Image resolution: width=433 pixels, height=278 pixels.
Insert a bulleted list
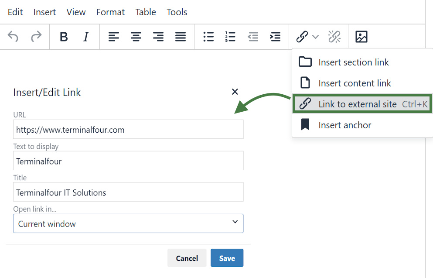[x=208, y=37]
